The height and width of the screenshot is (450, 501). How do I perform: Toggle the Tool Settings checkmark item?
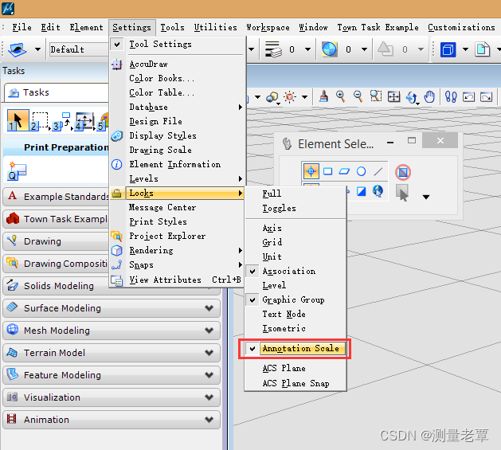point(178,44)
